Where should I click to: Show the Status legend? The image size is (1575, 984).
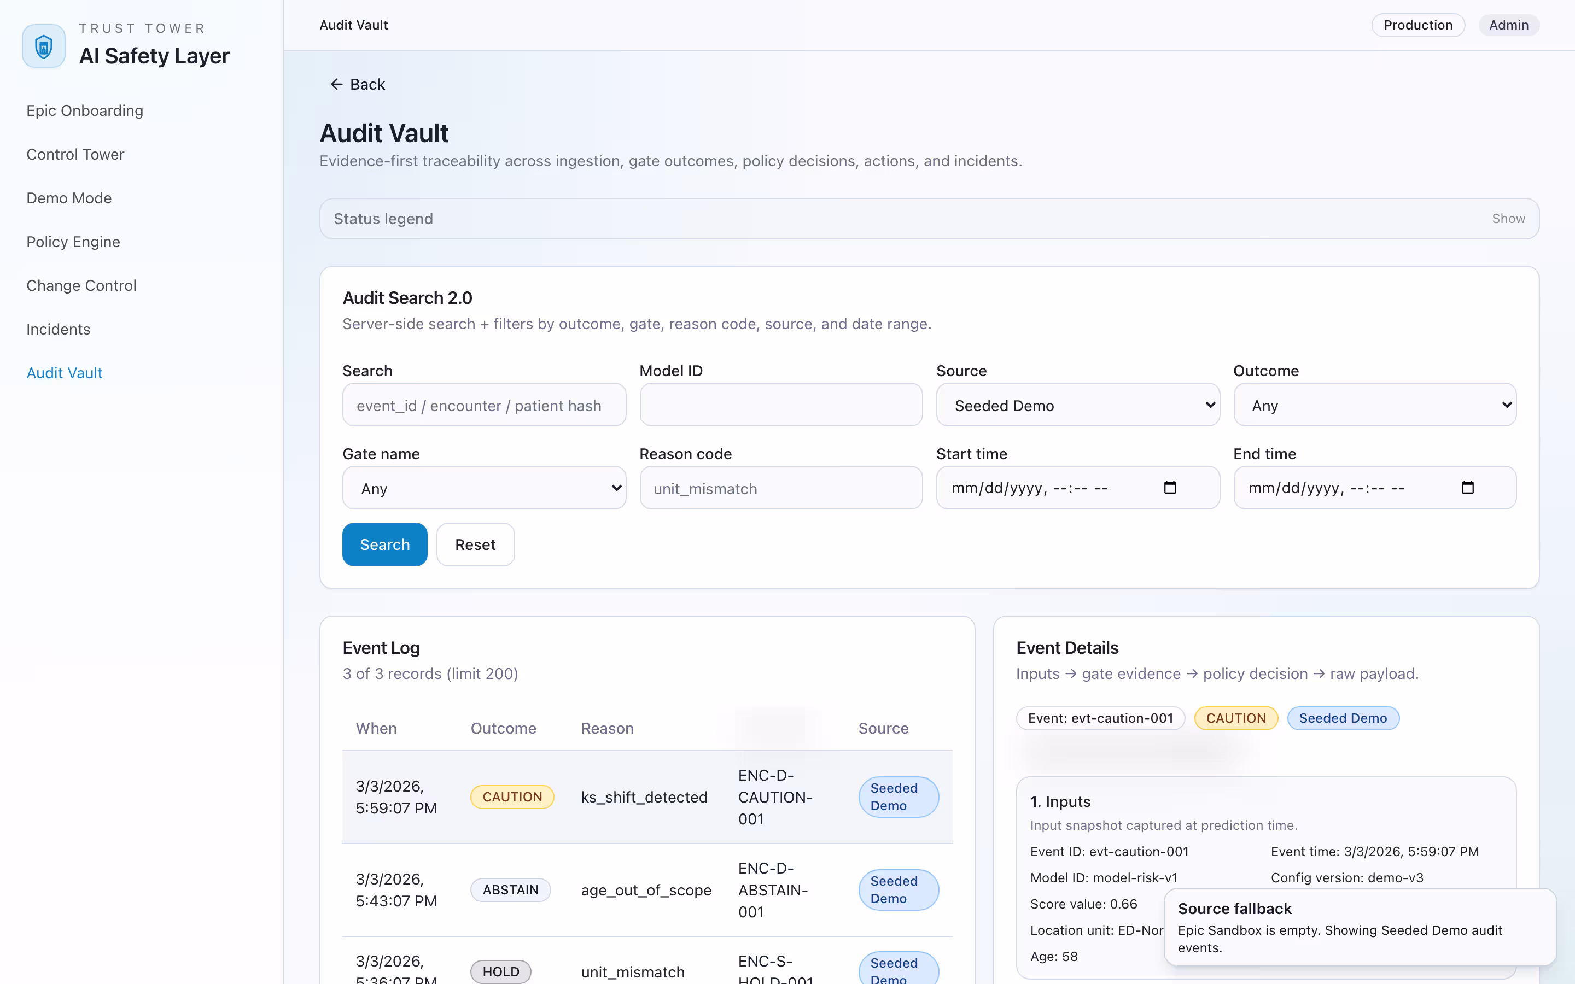pyautogui.click(x=1508, y=218)
